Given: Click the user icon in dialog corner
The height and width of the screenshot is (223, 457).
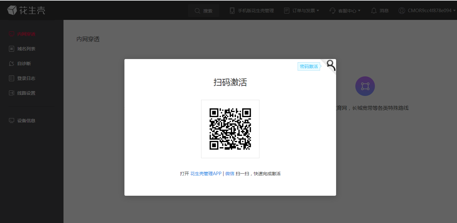Looking at the screenshot, I should pos(331,65).
